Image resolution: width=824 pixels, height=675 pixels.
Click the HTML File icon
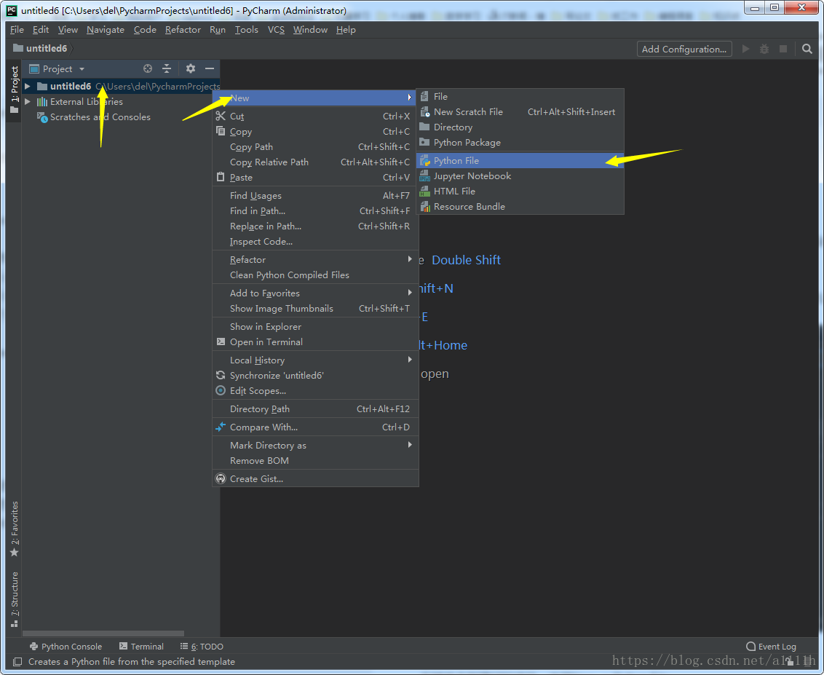tap(424, 191)
